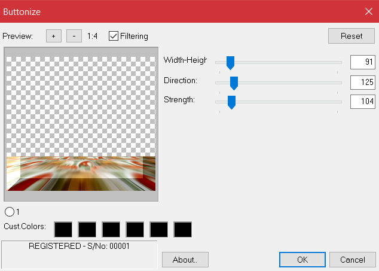This screenshot has width=379, height=271.
Task: Click the Cancel button
Action: tap(353, 260)
